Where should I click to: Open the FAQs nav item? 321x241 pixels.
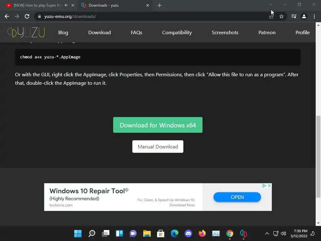tap(137, 33)
